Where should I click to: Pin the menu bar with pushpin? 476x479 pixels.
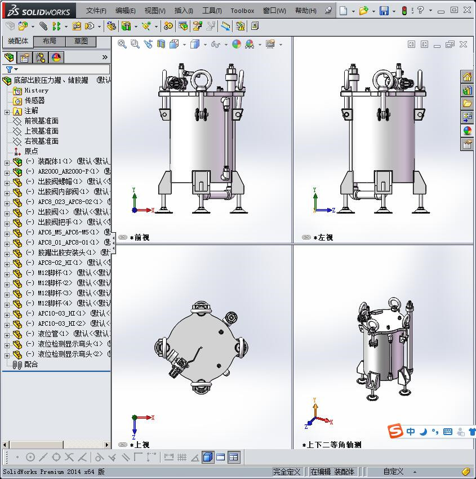pos(328,11)
